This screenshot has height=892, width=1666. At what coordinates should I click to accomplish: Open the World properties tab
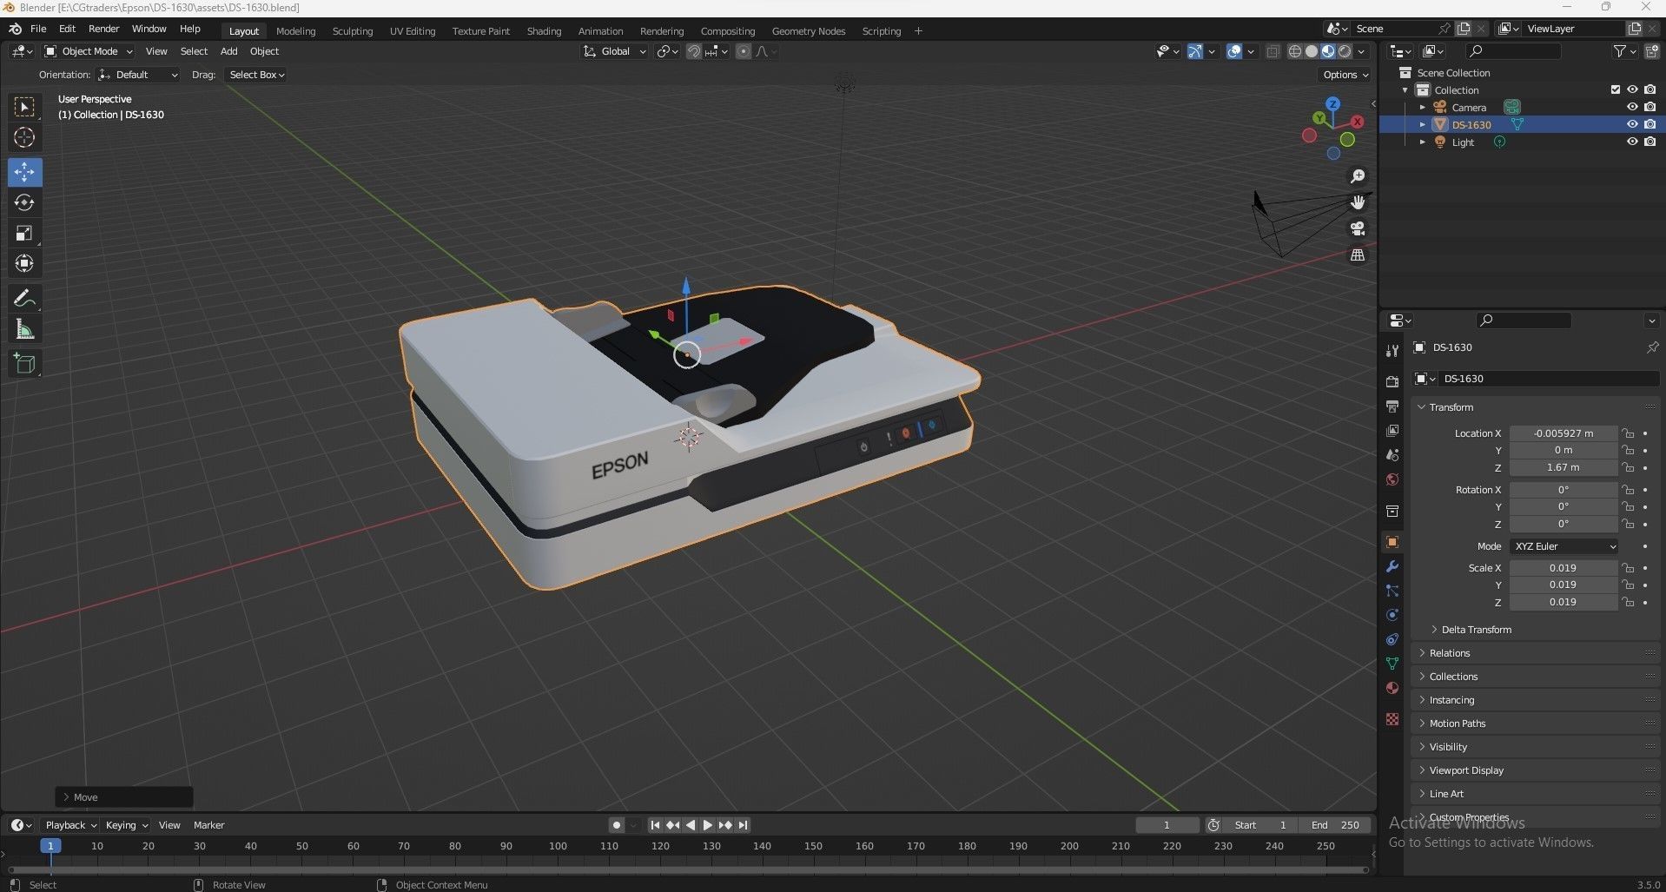pos(1392,479)
